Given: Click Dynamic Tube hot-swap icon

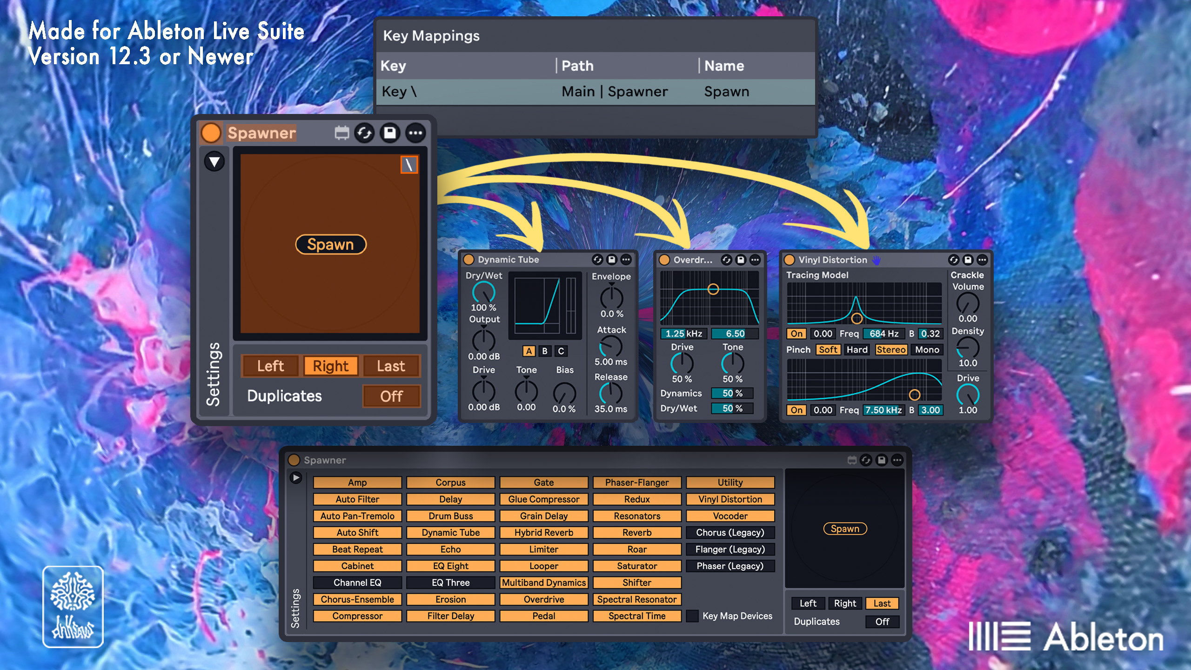Looking at the screenshot, I should click(597, 260).
